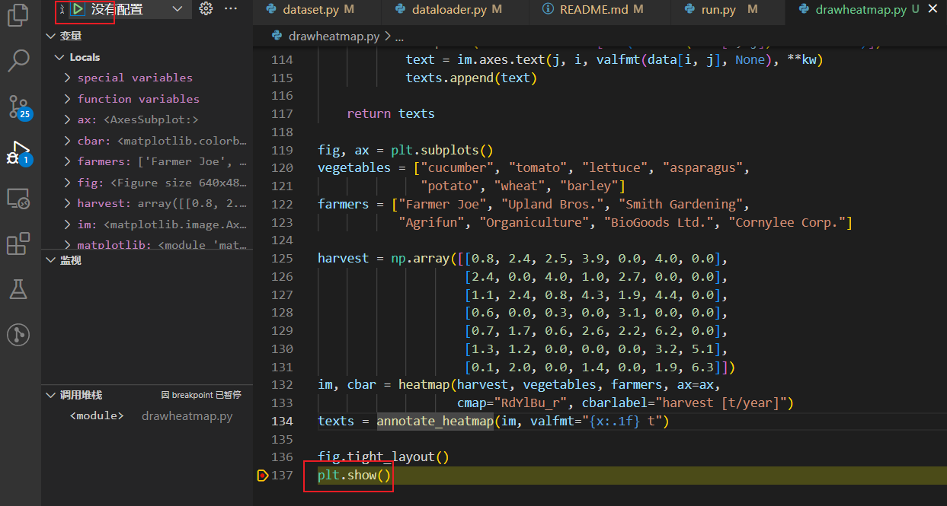Click the heatmap function call on line 132

tap(424, 384)
